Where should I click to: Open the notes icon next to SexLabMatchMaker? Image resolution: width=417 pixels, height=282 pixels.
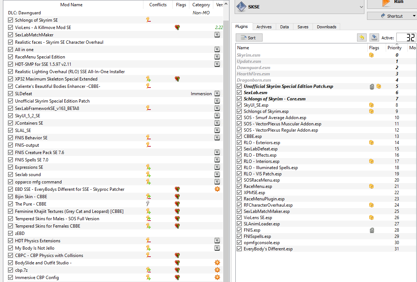[217, 34]
